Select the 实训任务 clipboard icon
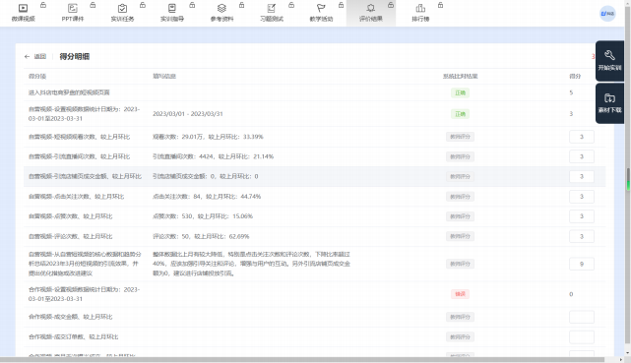 click(x=122, y=8)
